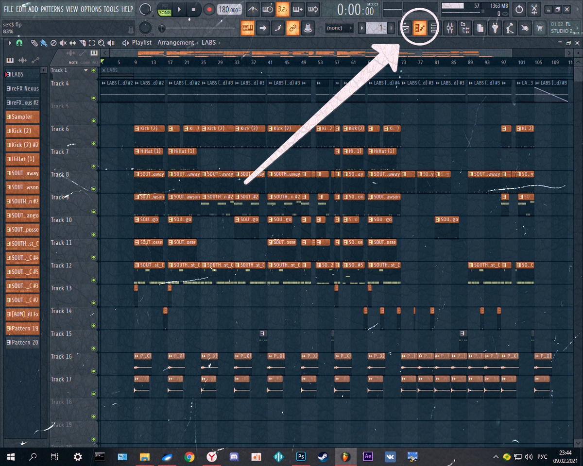Show audio clips in the picker
583x466 pixels.
pos(22,60)
